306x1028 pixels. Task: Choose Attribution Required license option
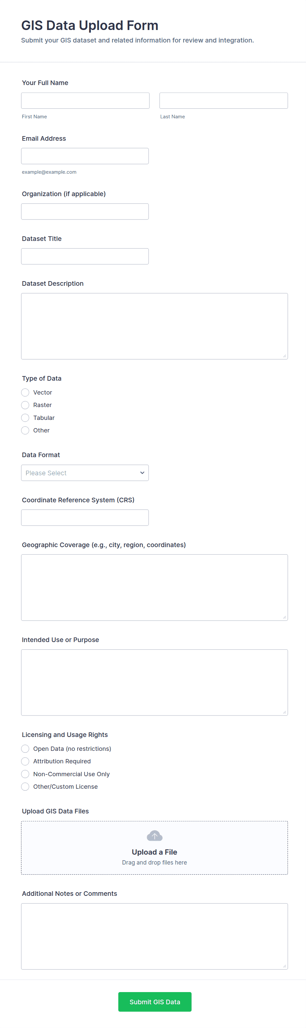click(25, 761)
